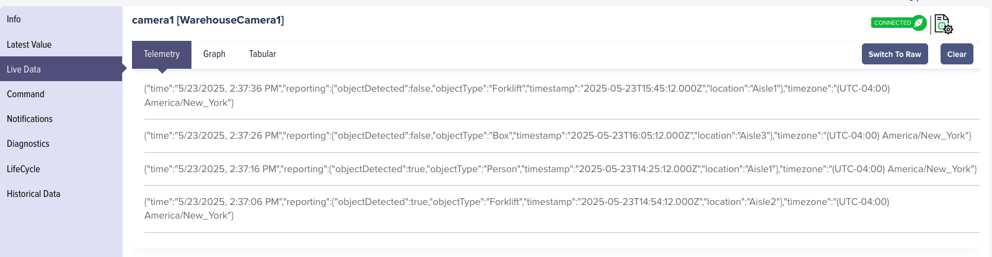Screen dimensions: 992x257
Task: Click the Person detected telemetry record
Action: [x=560, y=169]
